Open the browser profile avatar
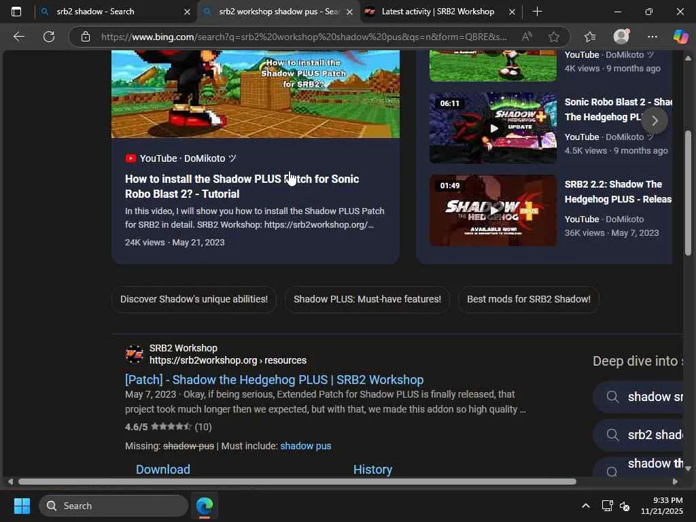Screen dimensions: 696x522 (x=621, y=37)
